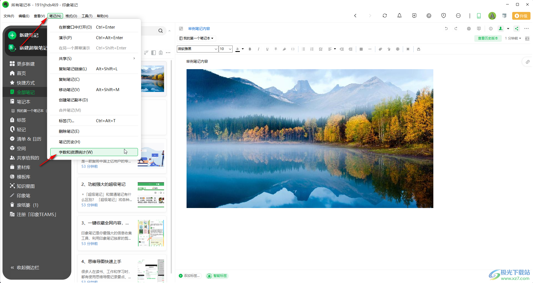
Task: Click the link icon at right edge
Action: (x=527, y=62)
